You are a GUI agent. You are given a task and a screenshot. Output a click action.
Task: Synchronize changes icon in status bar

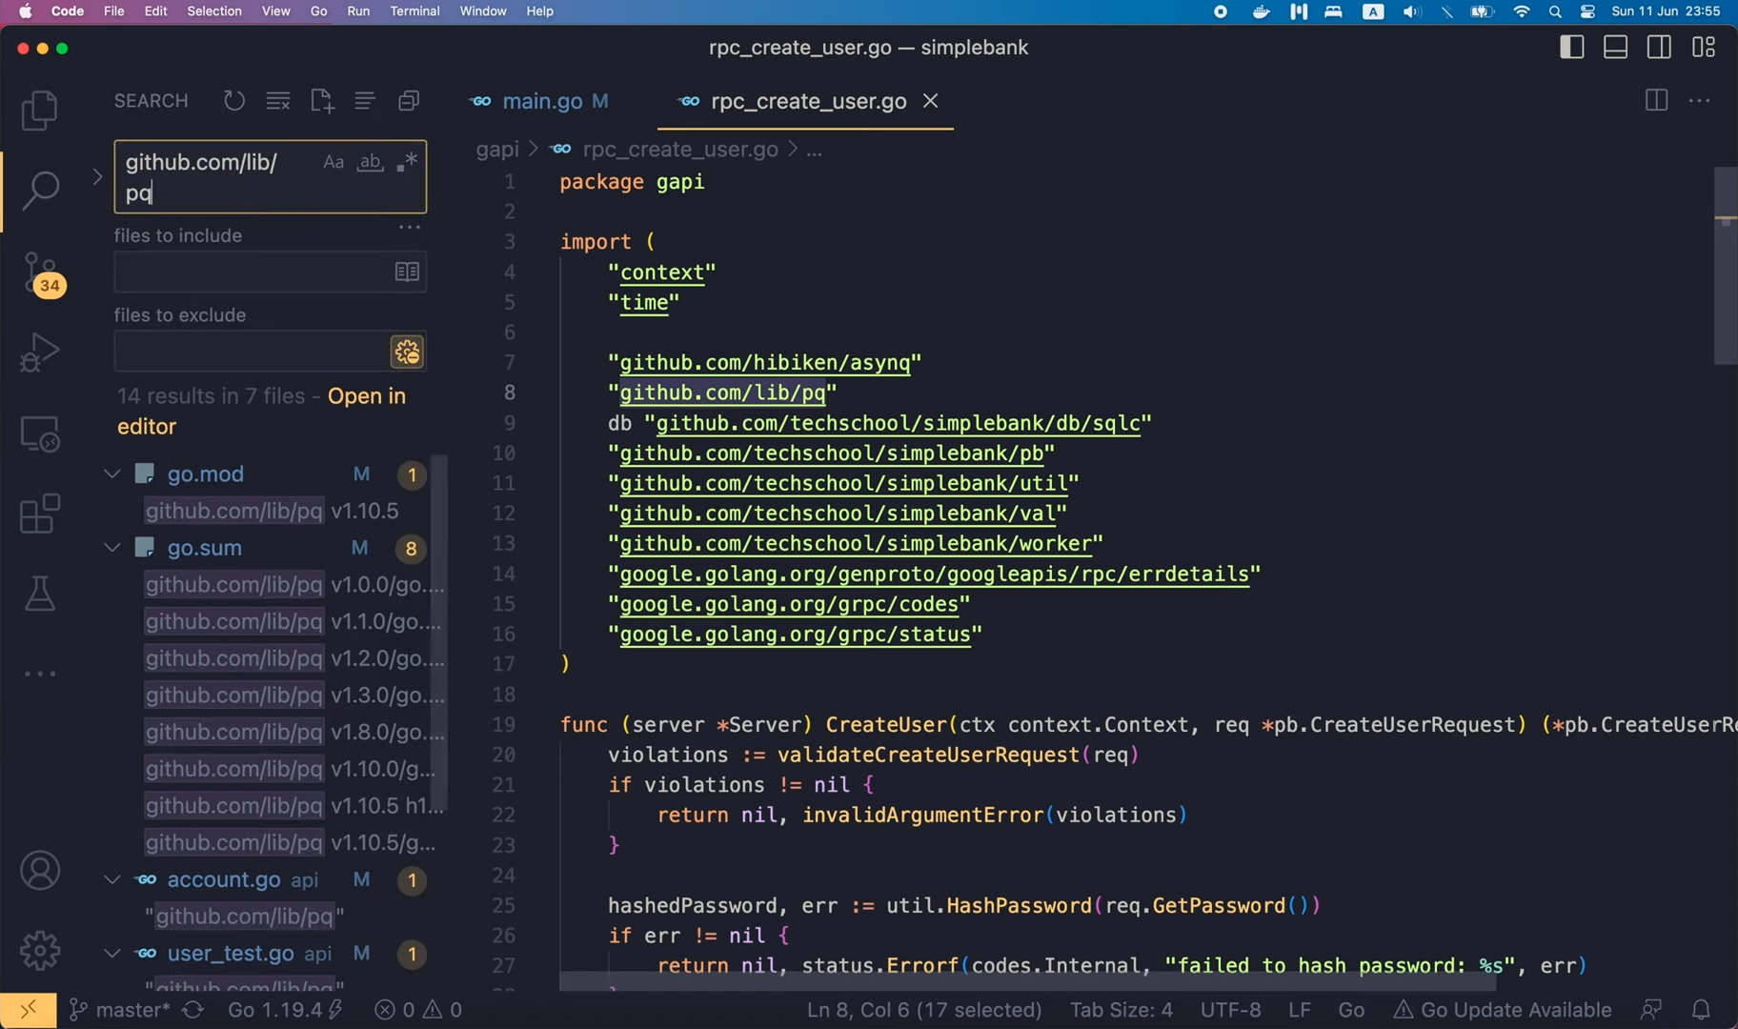[x=193, y=1010]
